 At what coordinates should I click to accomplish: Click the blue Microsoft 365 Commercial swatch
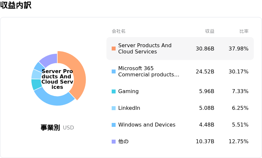pyautogui.click(x=114, y=71)
